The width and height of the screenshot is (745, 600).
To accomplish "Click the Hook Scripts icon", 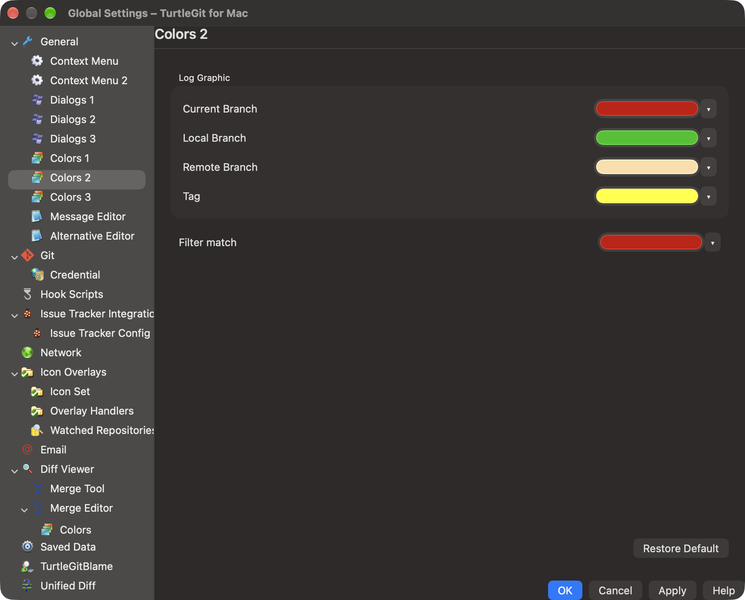I will point(28,294).
